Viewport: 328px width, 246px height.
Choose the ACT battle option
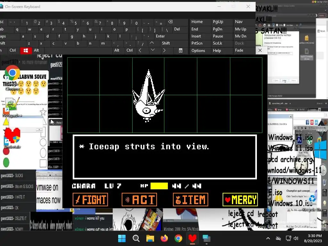click(x=139, y=200)
